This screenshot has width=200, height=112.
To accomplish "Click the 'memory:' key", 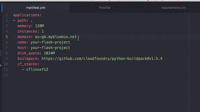I will [x=25, y=26].
